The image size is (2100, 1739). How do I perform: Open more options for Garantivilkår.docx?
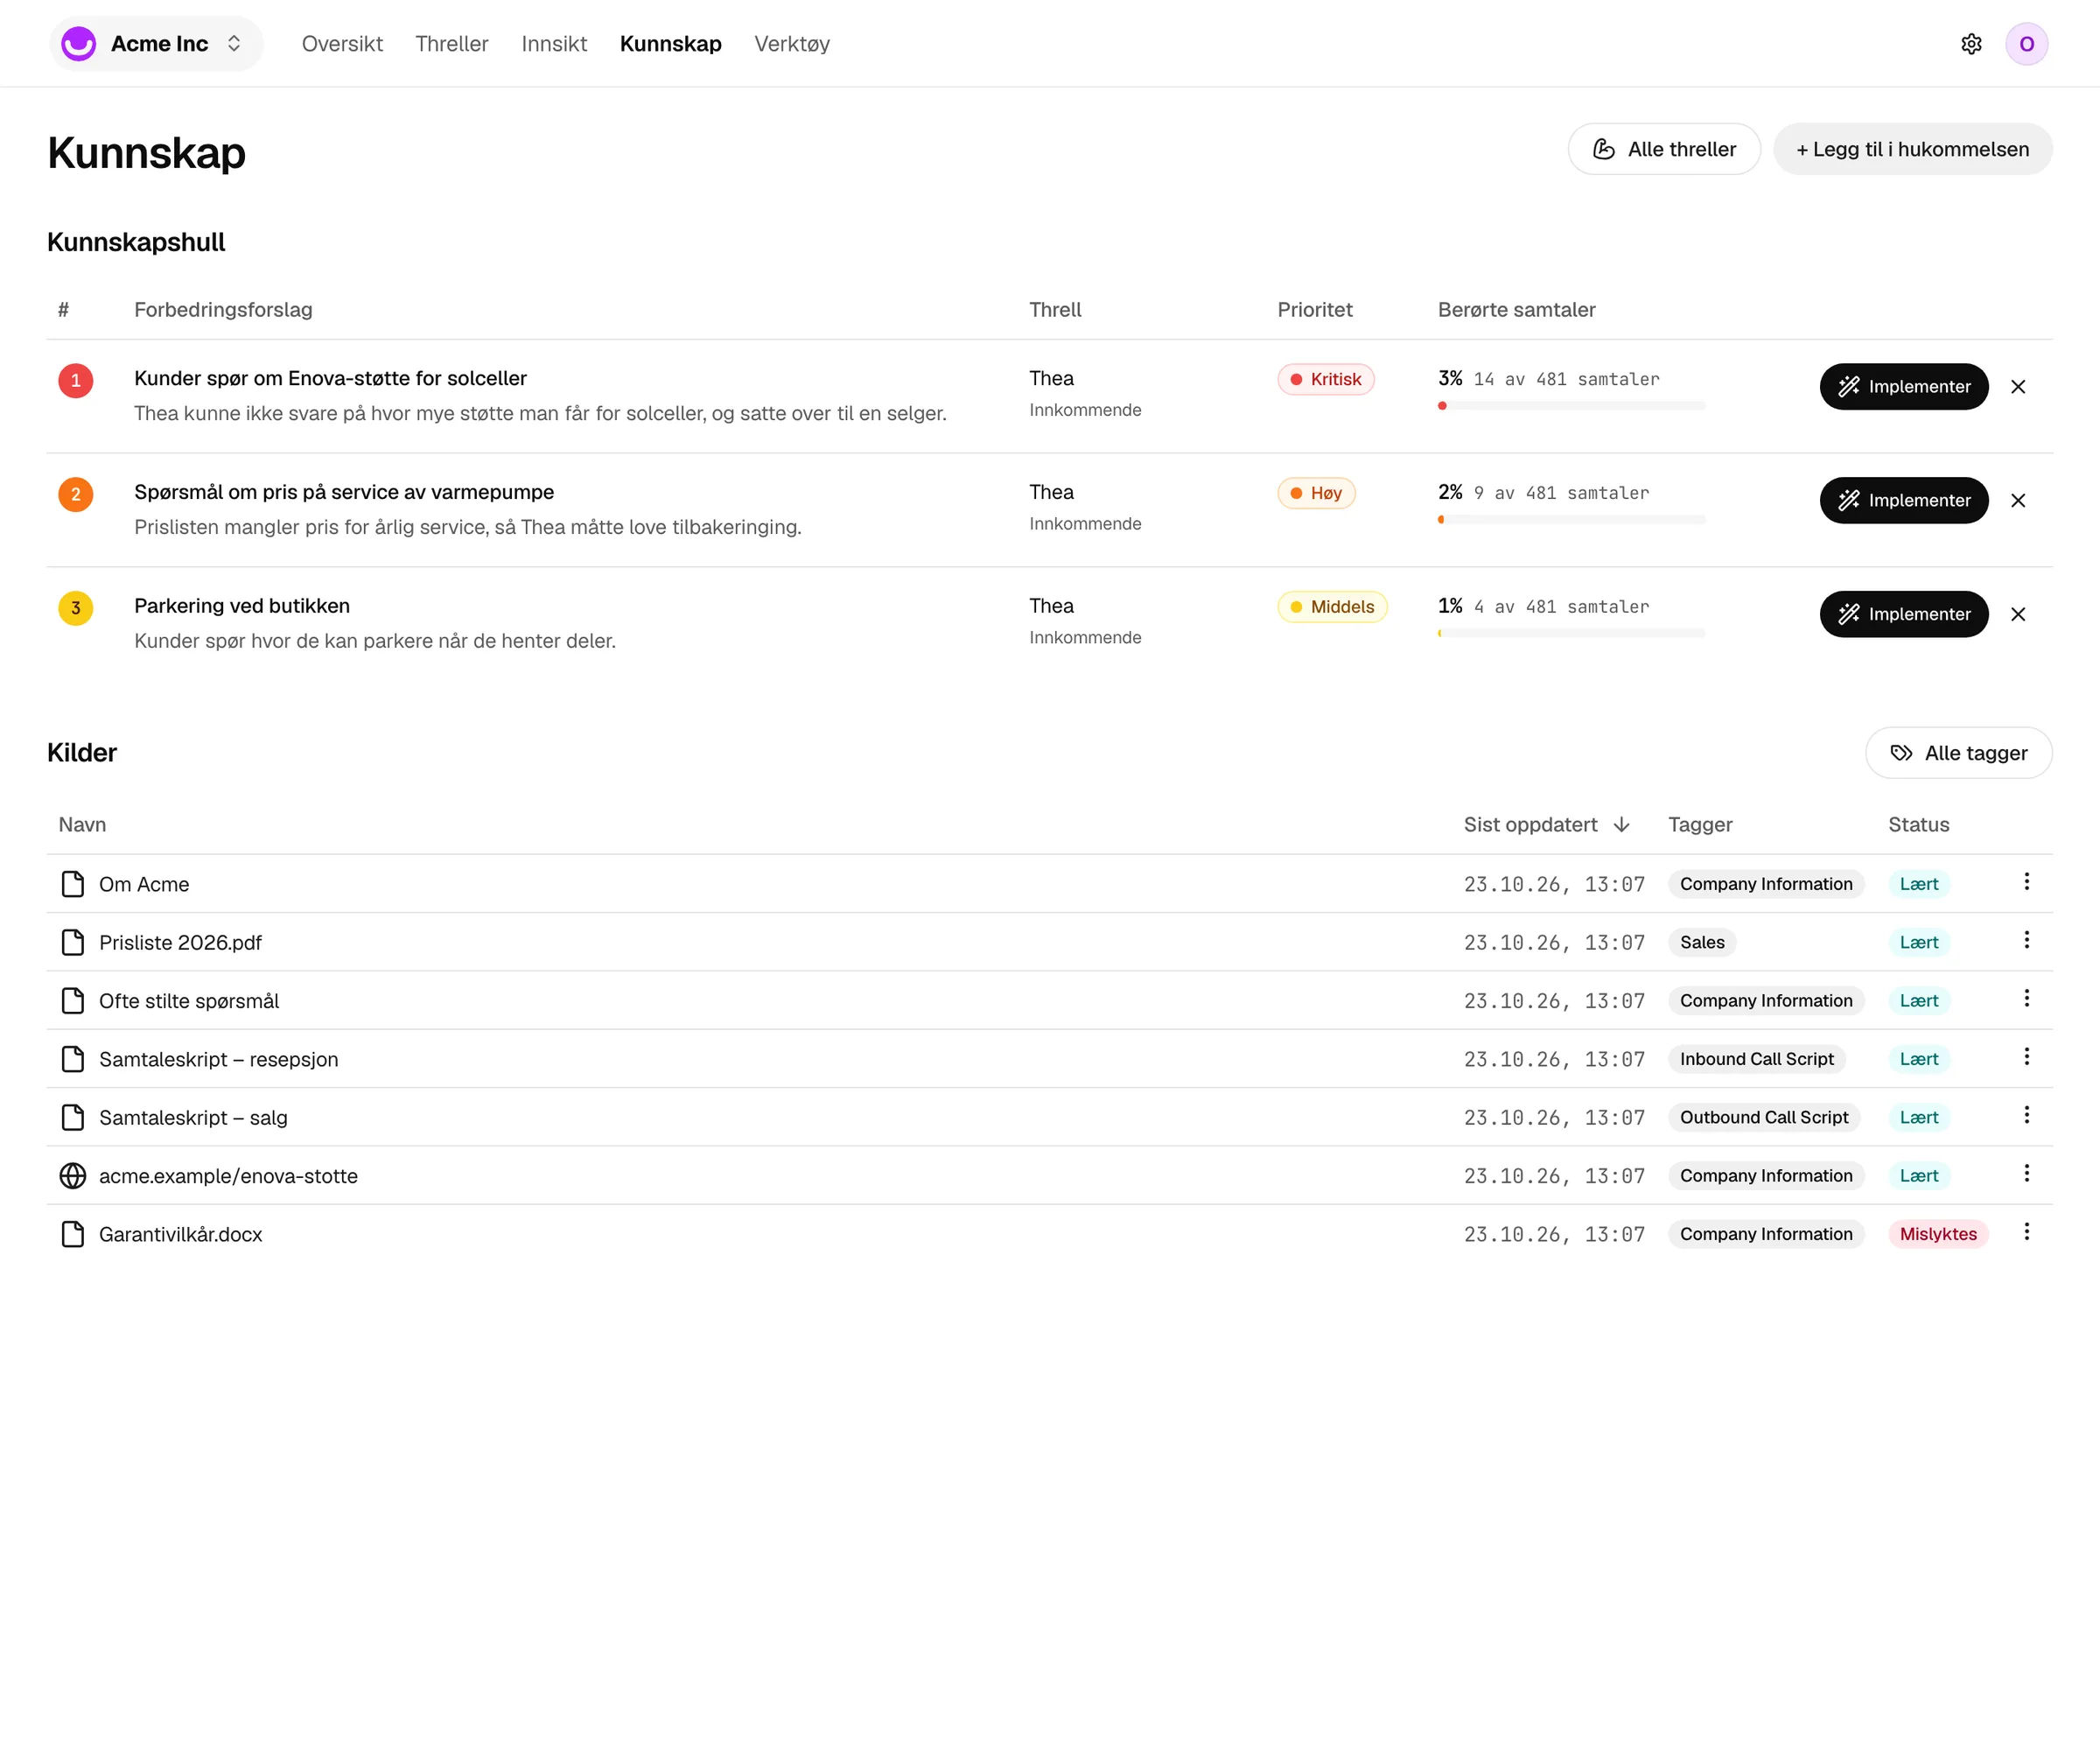click(2026, 1232)
